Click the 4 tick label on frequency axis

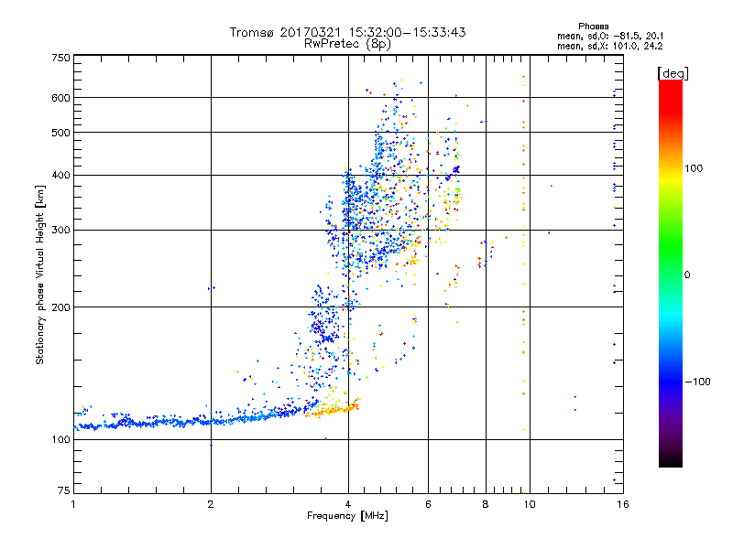coord(348,504)
